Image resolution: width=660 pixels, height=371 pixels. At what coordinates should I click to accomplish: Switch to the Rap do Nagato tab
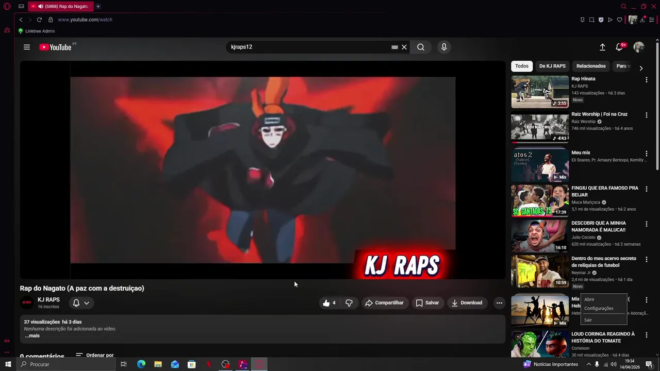click(60, 6)
